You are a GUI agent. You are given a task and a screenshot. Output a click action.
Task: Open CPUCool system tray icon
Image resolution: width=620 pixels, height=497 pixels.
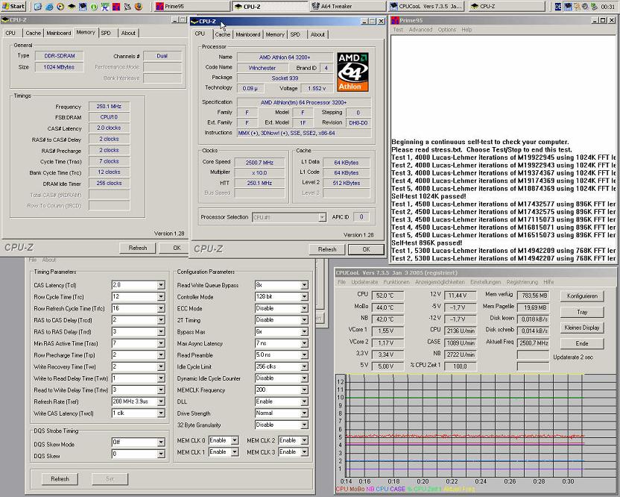tap(567, 6)
